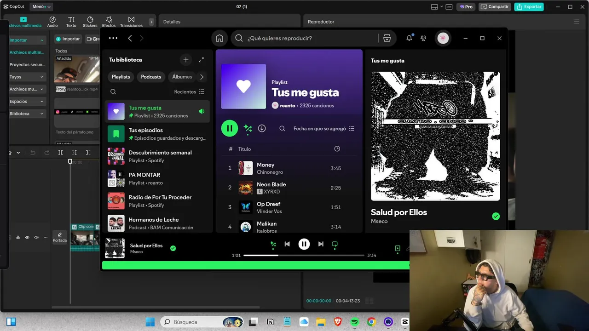Create new playlist with plus icon
The image size is (589, 331).
pos(186,60)
